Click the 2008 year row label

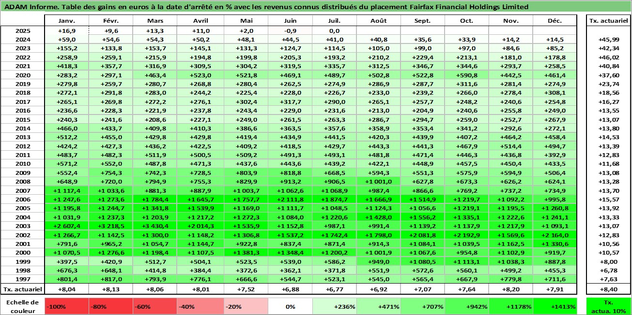(x=22, y=181)
